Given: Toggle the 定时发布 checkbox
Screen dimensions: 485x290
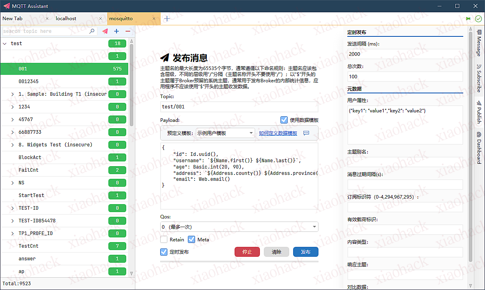Looking at the screenshot, I should coord(164,252).
